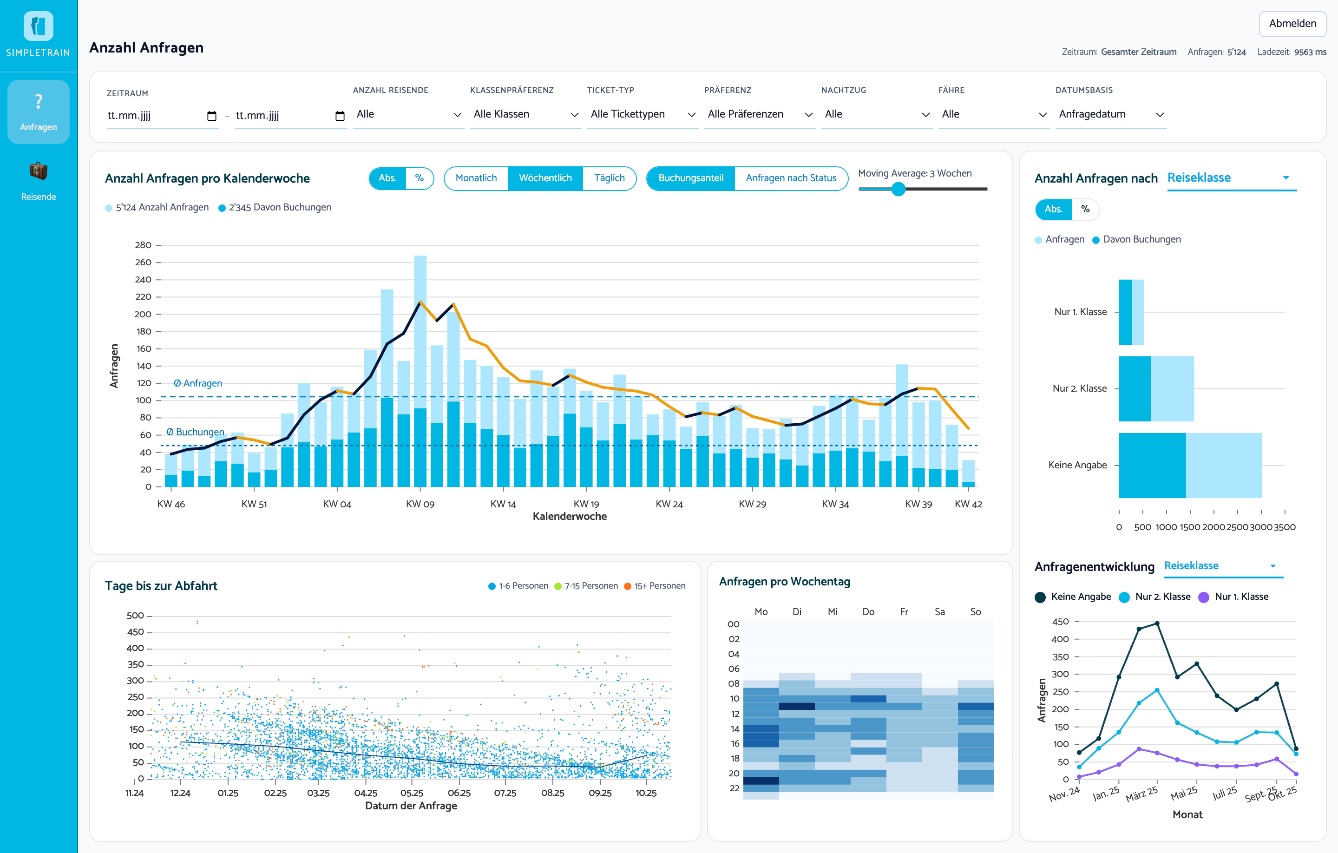
Task: Open the end date calendar picker icon
Action: (x=340, y=116)
